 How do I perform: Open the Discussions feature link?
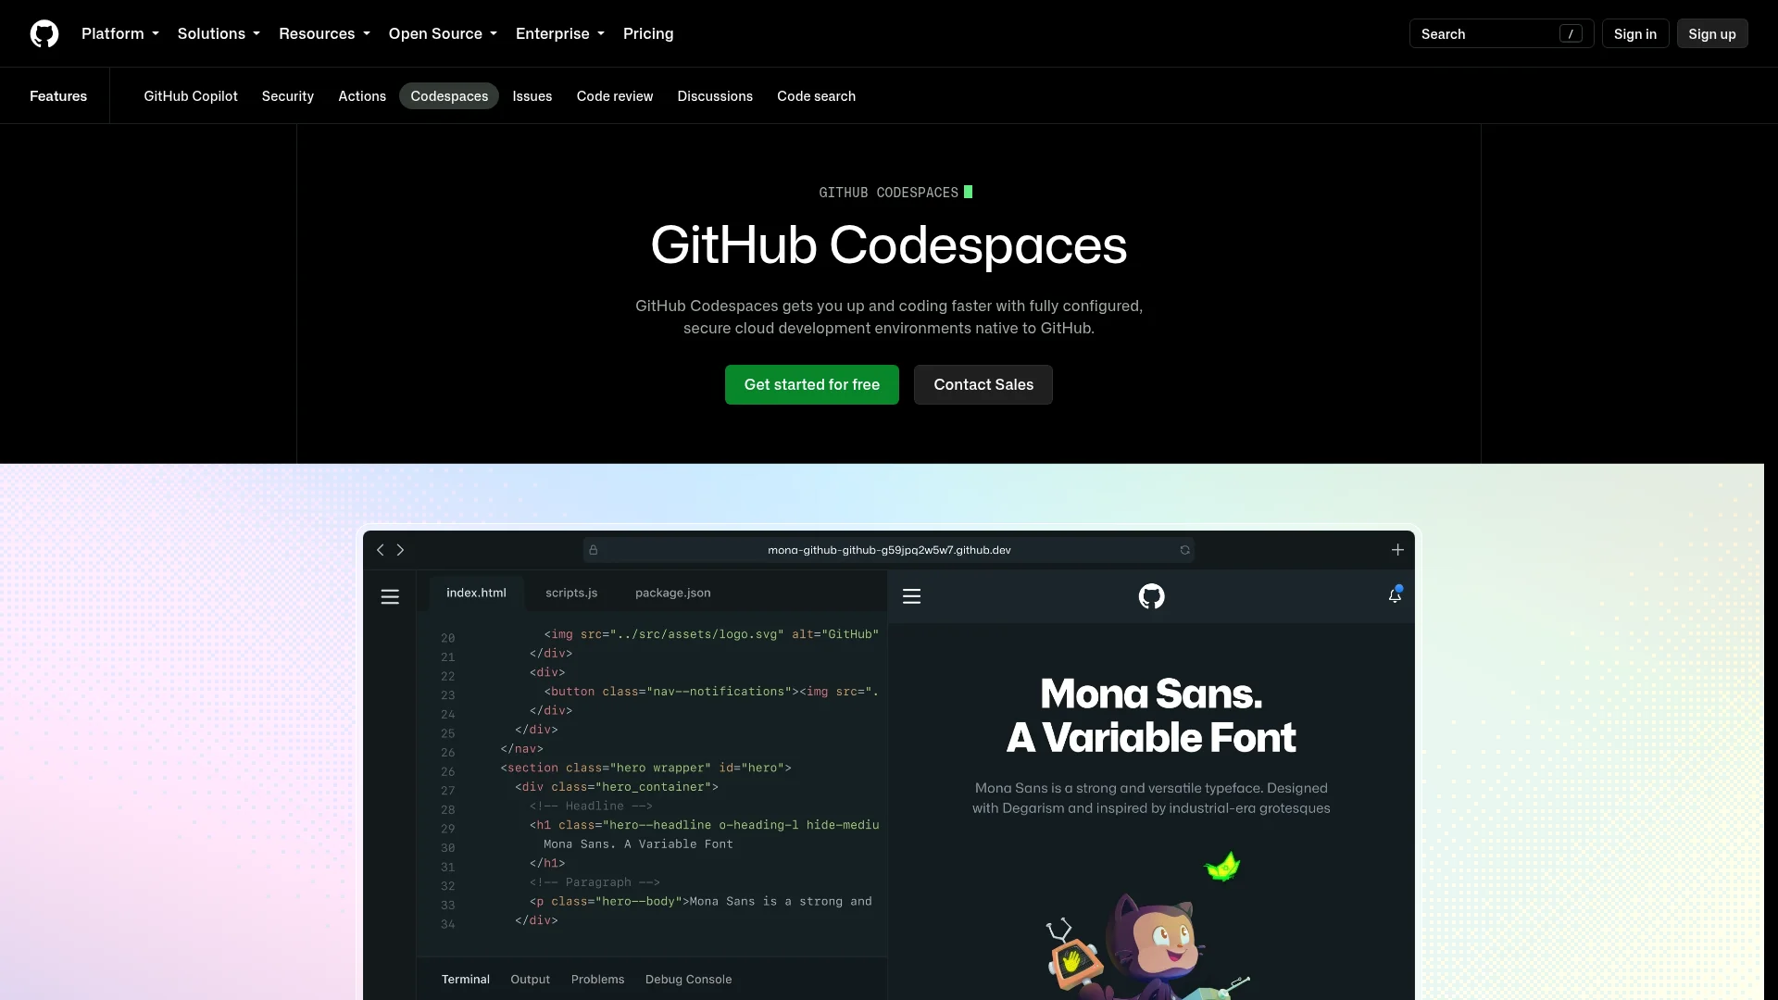715,96
